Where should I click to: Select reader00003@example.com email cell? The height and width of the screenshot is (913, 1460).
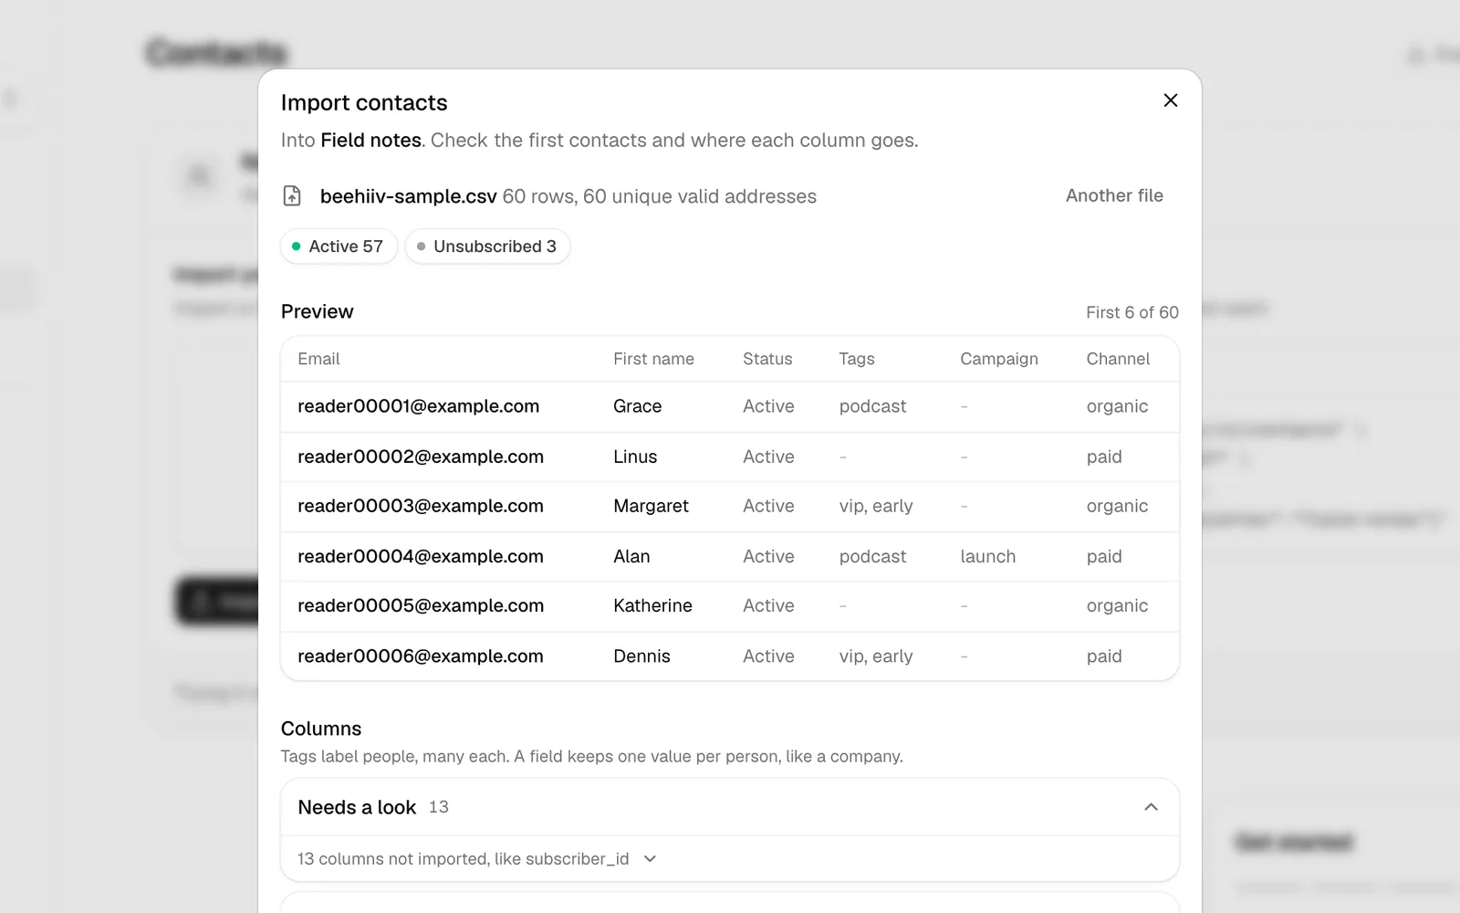coord(421,506)
